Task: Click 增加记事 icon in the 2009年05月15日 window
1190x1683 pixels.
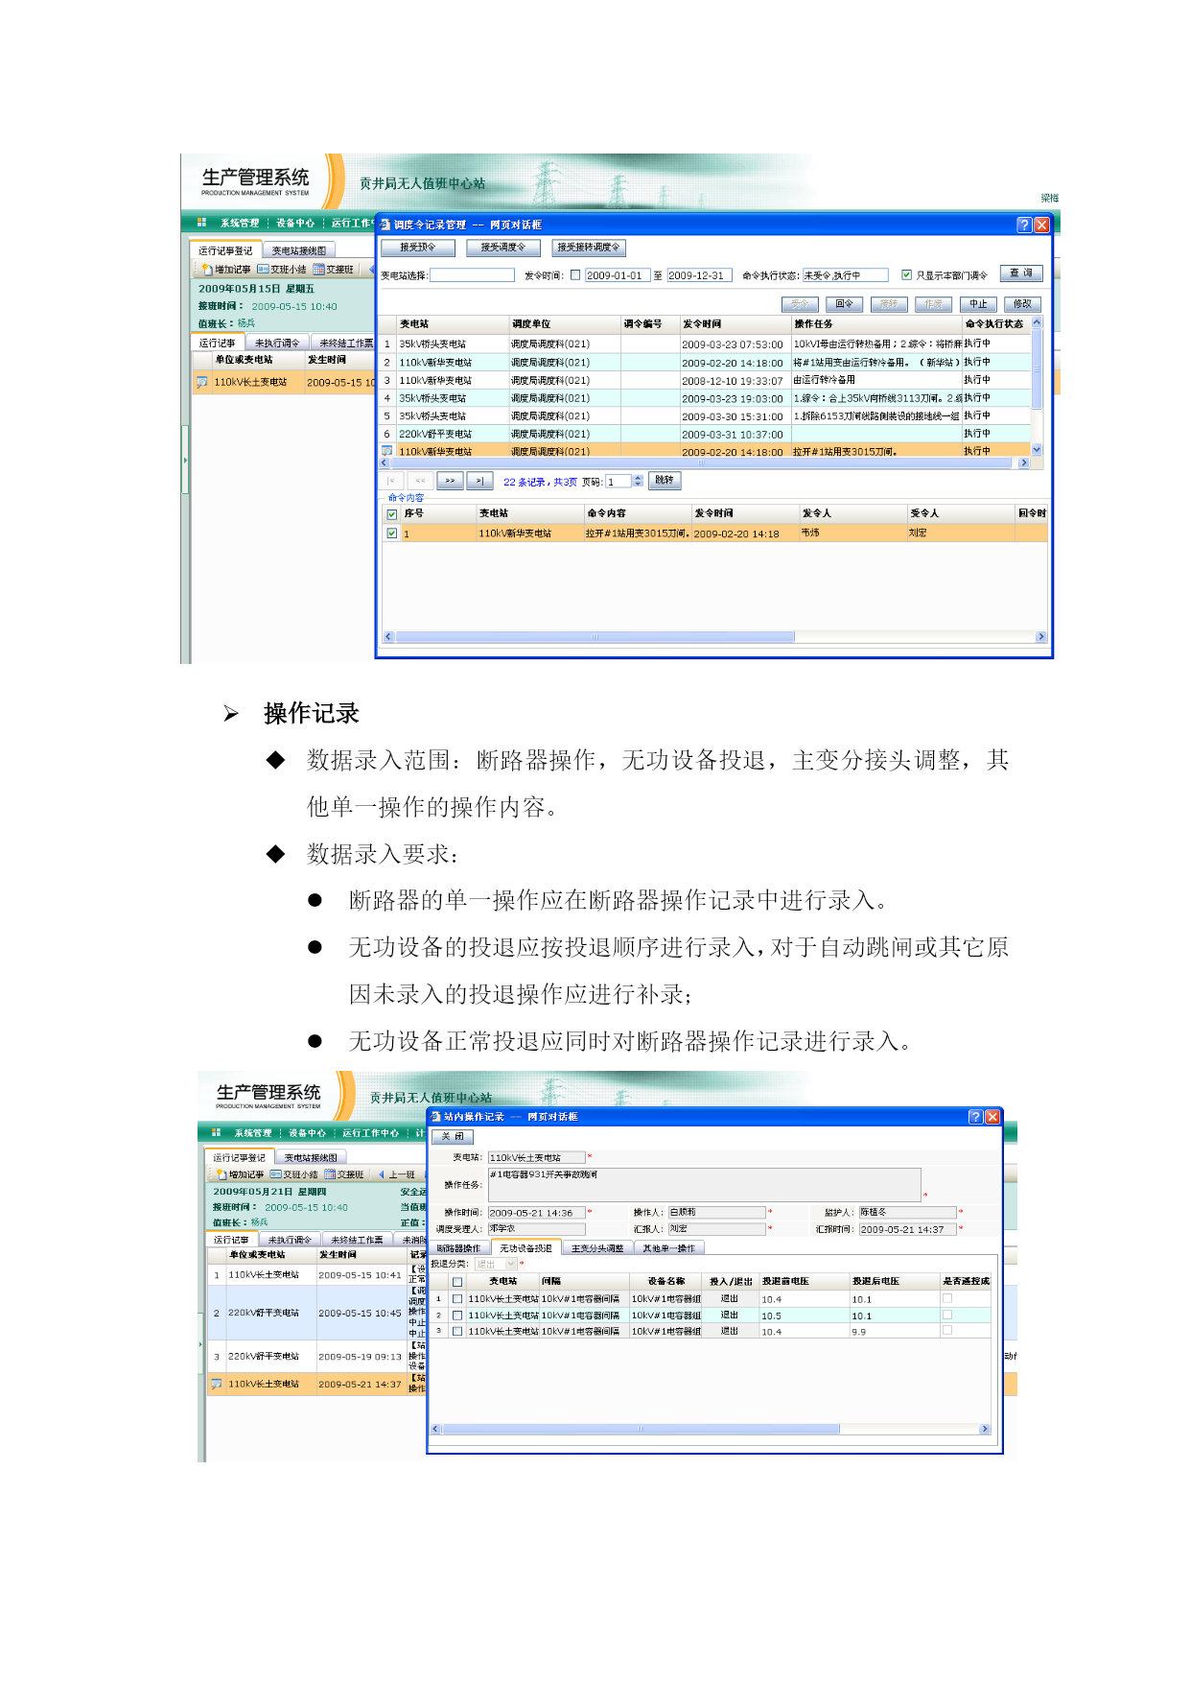Action: [x=207, y=270]
